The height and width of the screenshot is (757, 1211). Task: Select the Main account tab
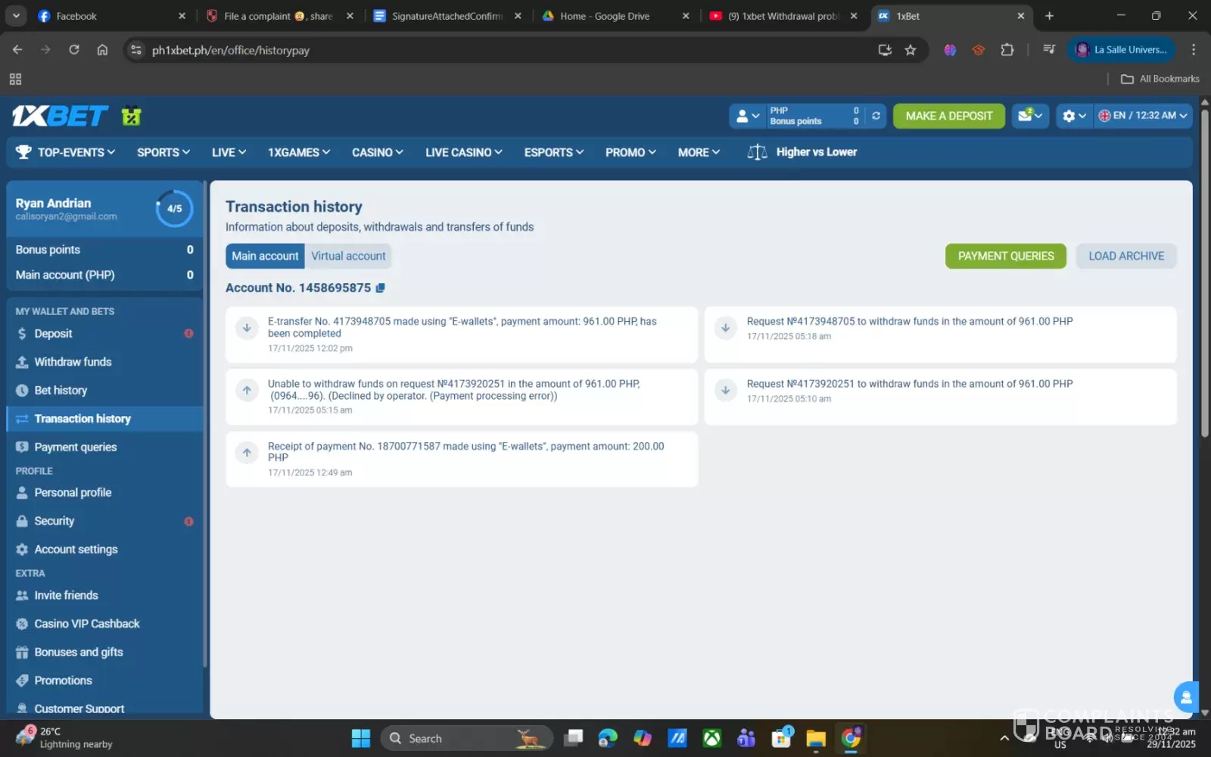point(265,256)
